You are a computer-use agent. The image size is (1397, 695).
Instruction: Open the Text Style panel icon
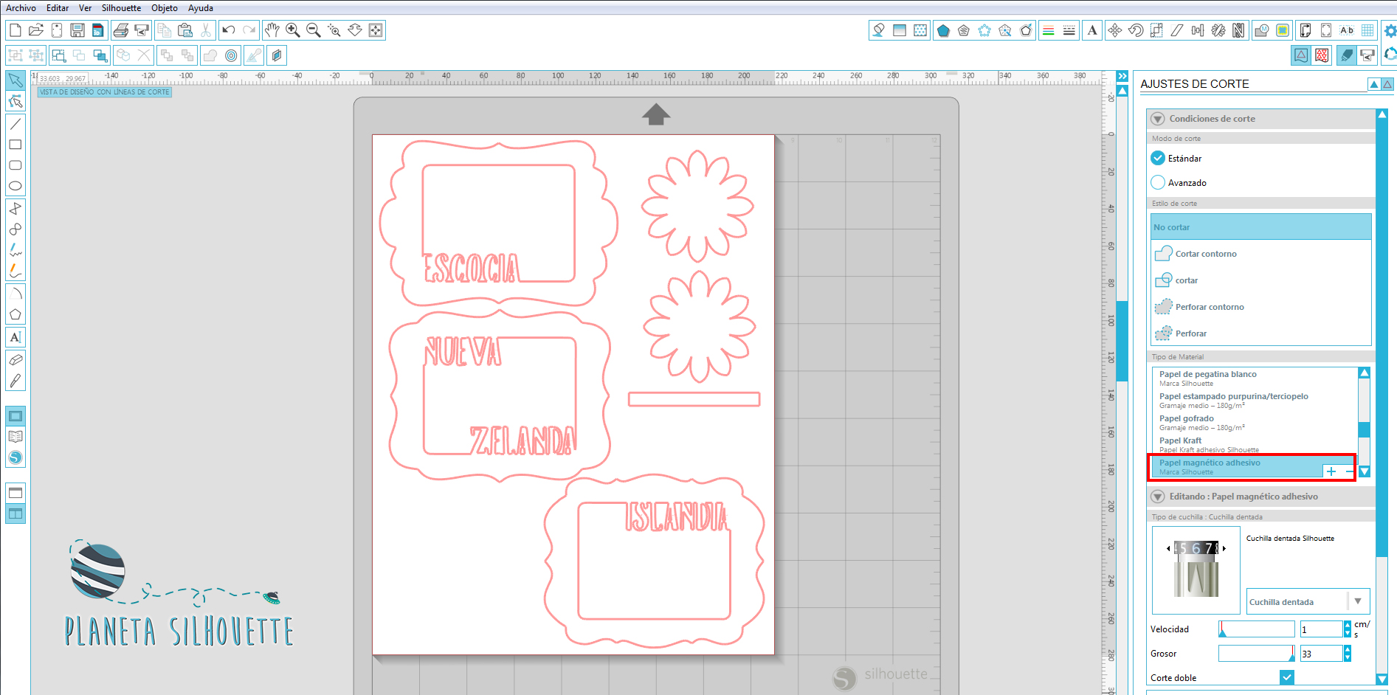coord(1092,30)
